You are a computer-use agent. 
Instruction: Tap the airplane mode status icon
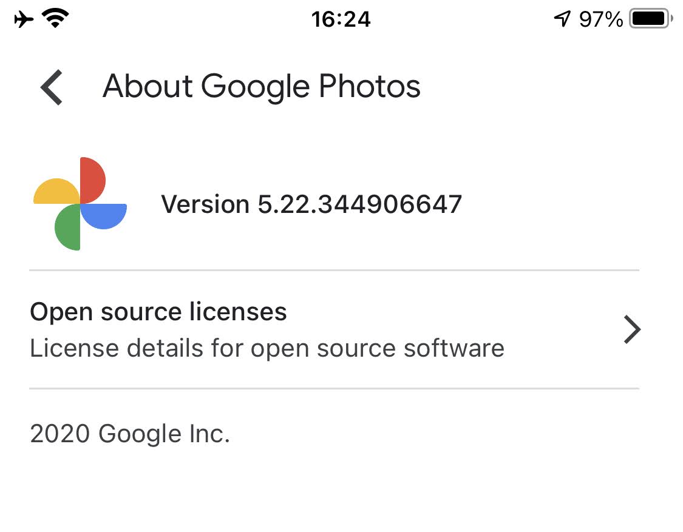[24, 19]
